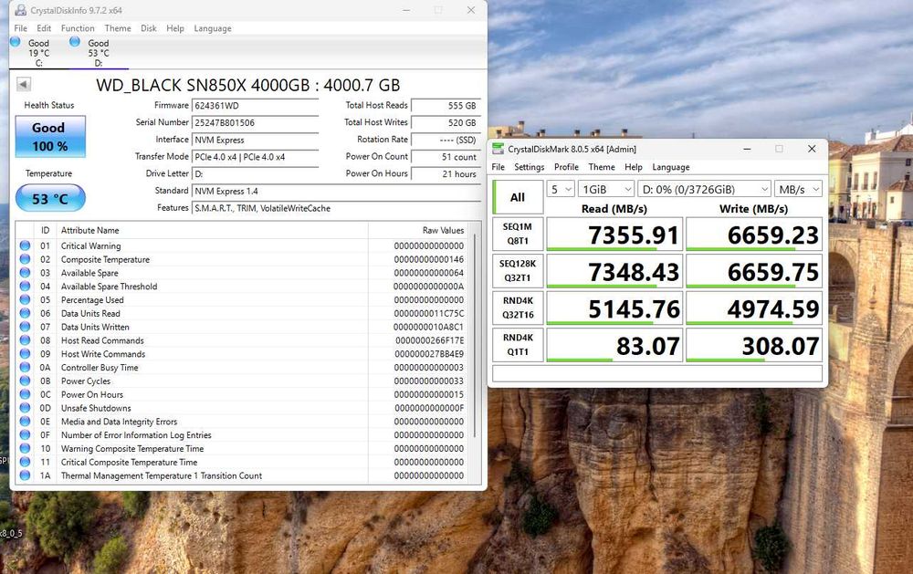
Task: Open Theme menu in CrystalDiskInfo
Action: (x=118, y=28)
